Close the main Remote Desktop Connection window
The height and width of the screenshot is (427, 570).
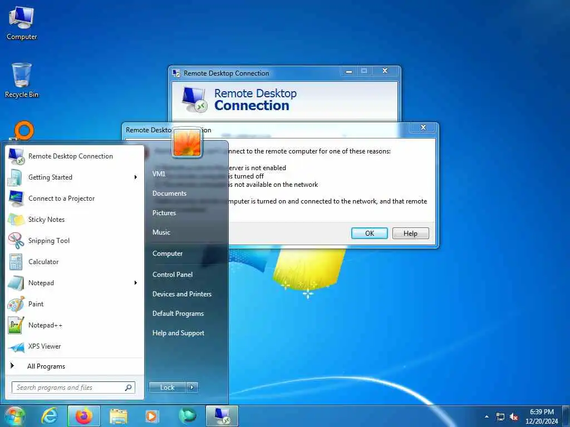tap(385, 71)
